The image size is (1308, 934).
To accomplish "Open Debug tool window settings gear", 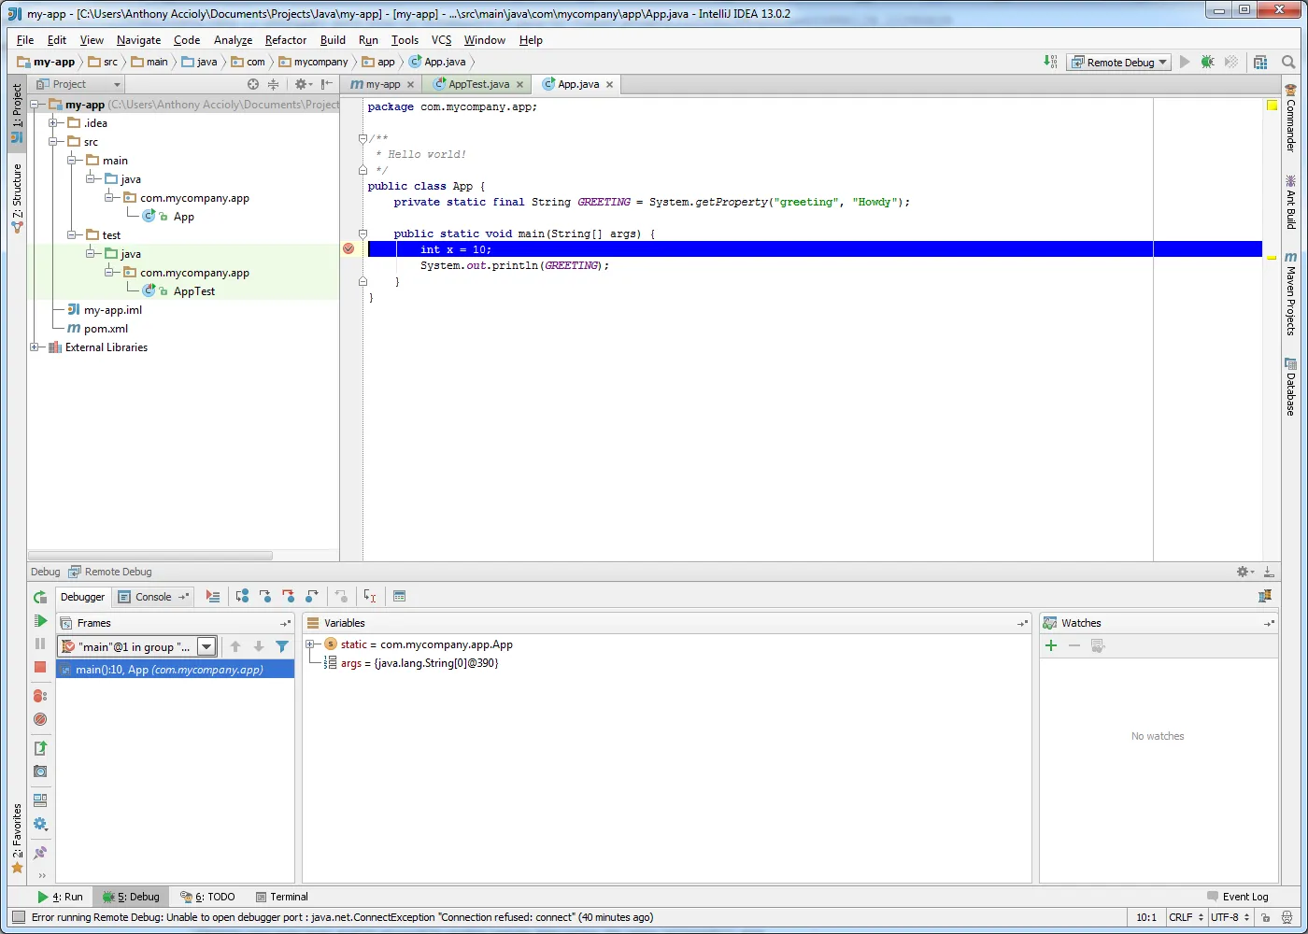I will point(1244,572).
